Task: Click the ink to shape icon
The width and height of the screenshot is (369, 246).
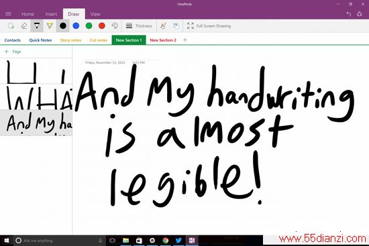Action: coord(163,26)
